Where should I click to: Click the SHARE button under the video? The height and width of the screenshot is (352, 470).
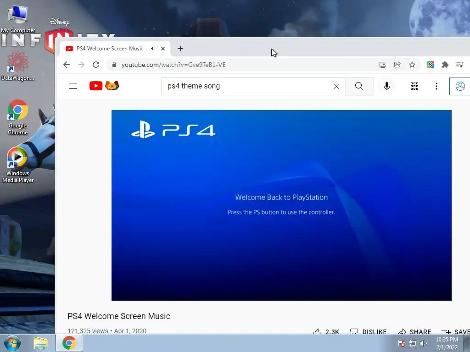point(414,332)
